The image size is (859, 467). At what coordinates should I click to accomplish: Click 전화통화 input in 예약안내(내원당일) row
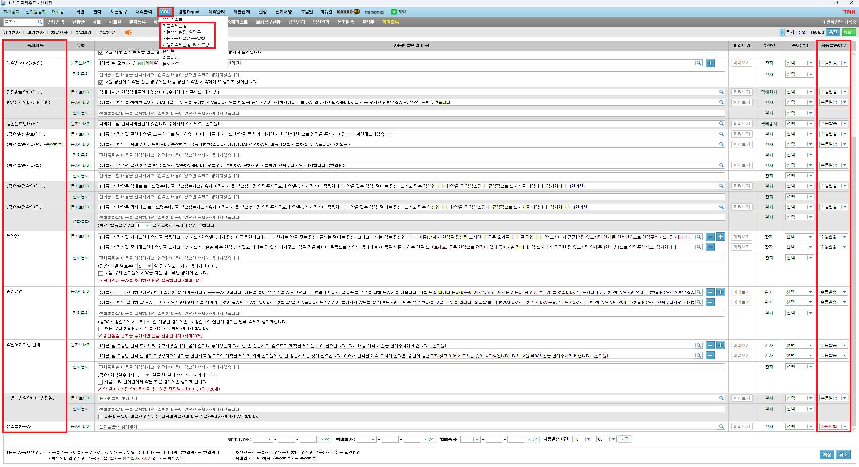[411, 75]
